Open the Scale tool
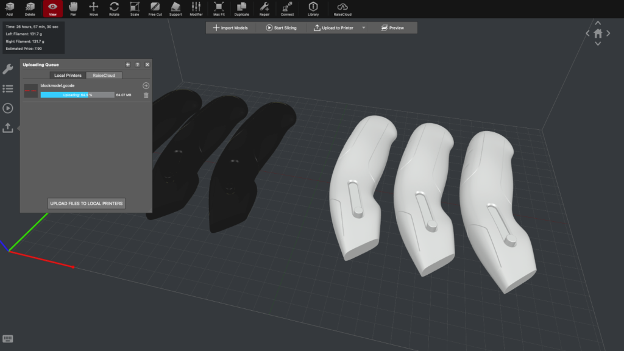The width and height of the screenshot is (624, 351). (x=135, y=9)
